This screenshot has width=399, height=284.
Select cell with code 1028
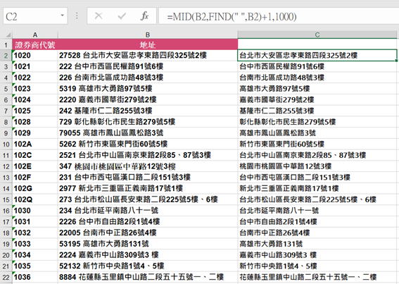[35, 122]
